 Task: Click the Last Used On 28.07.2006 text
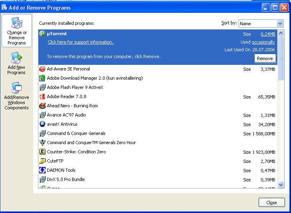[x=250, y=50]
